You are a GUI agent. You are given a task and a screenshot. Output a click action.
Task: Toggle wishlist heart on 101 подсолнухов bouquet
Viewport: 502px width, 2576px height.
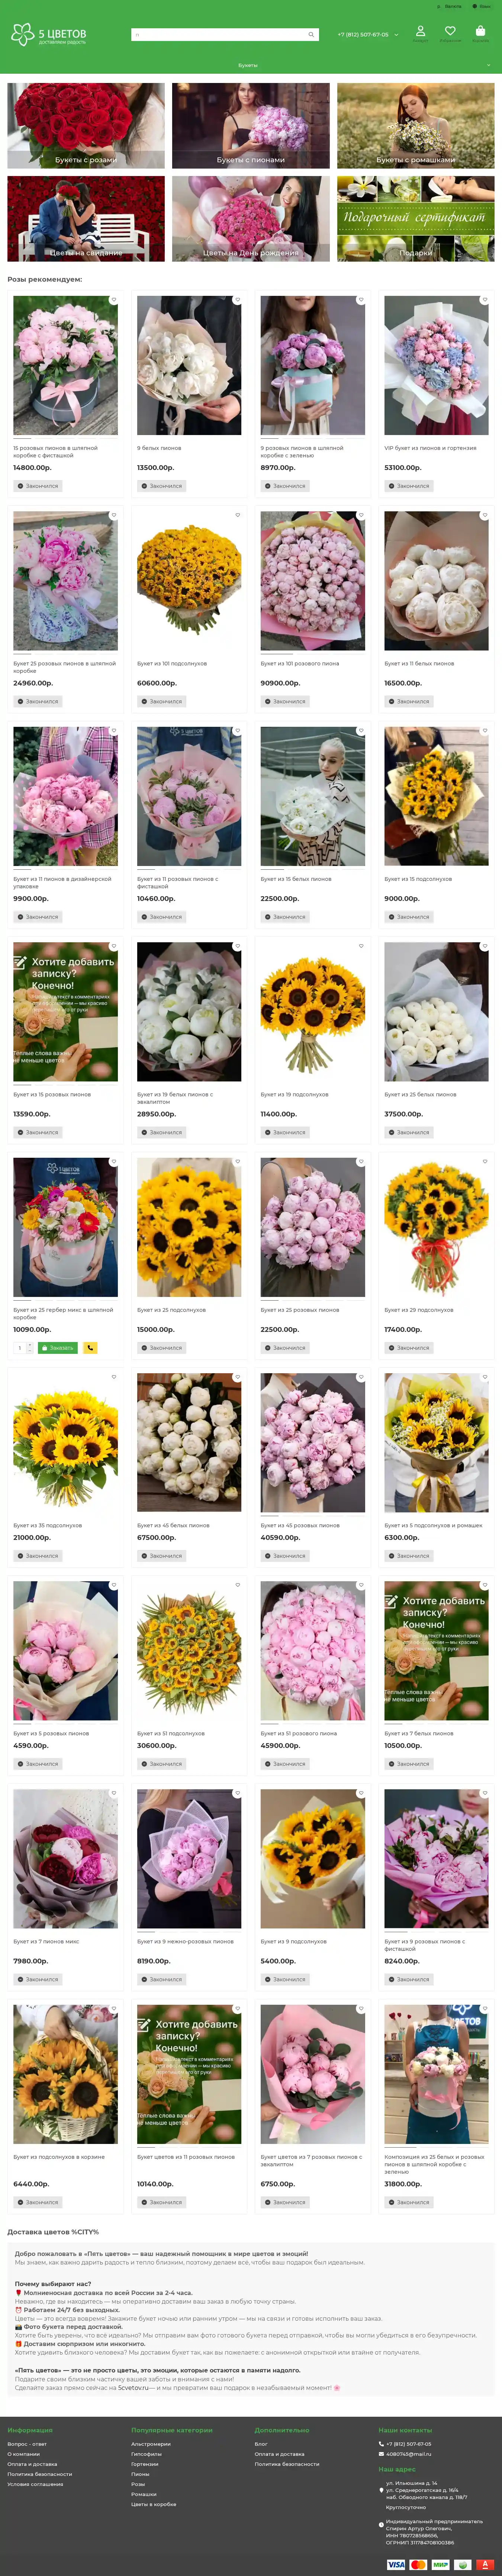click(x=237, y=515)
